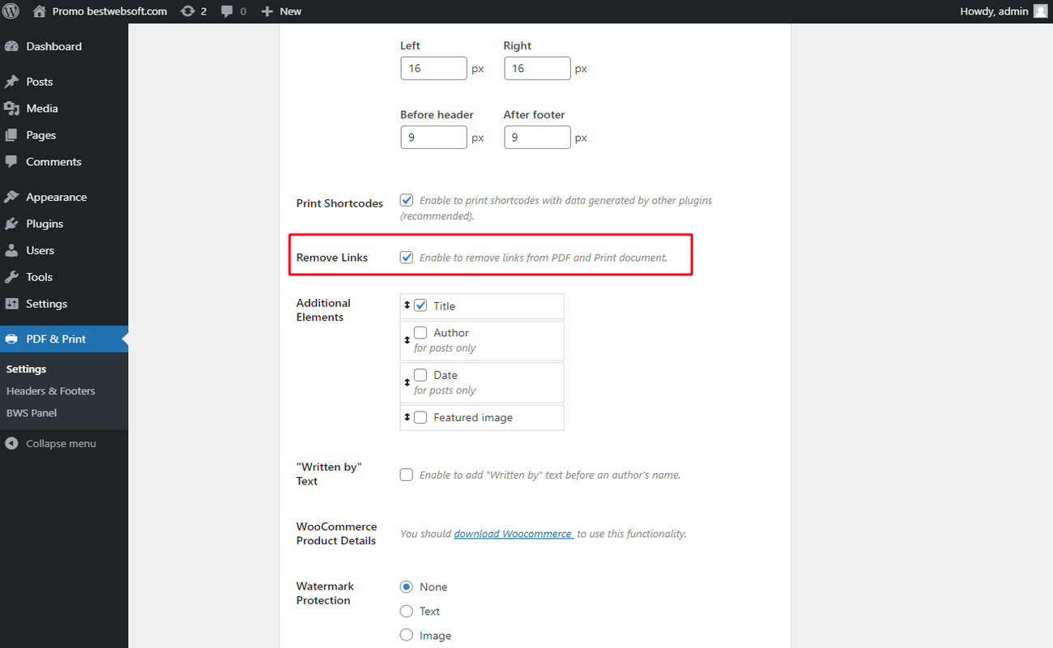
Task: Click the Appearance brush icon
Action: 11,197
